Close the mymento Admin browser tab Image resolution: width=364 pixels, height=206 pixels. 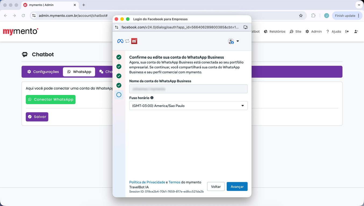(75, 5)
